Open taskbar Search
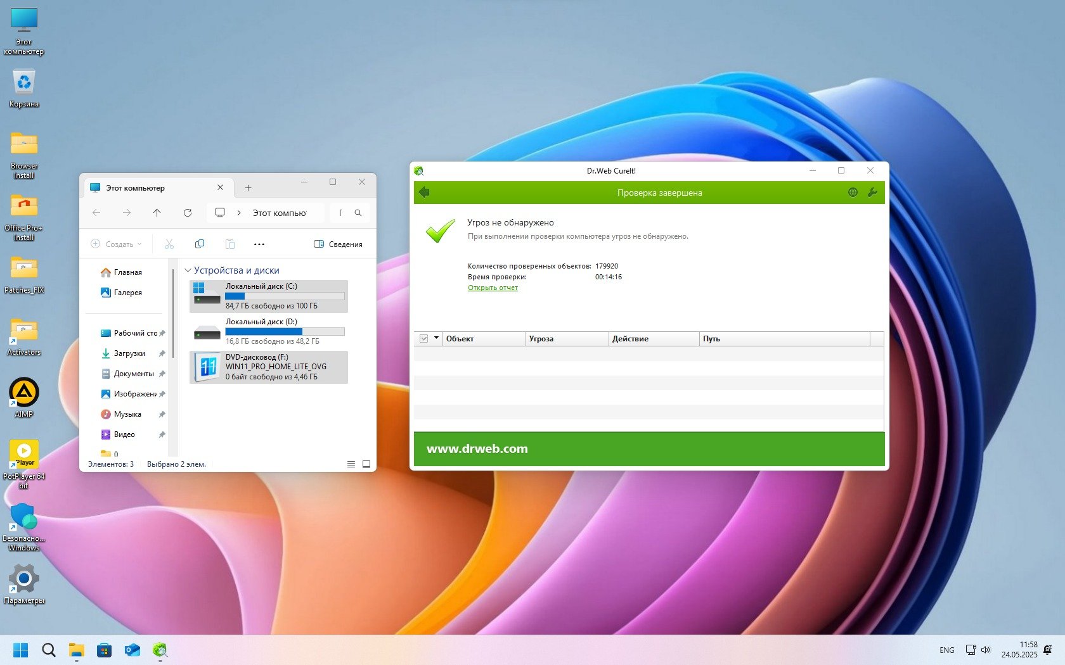The image size is (1065, 665). pyautogui.click(x=49, y=650)
